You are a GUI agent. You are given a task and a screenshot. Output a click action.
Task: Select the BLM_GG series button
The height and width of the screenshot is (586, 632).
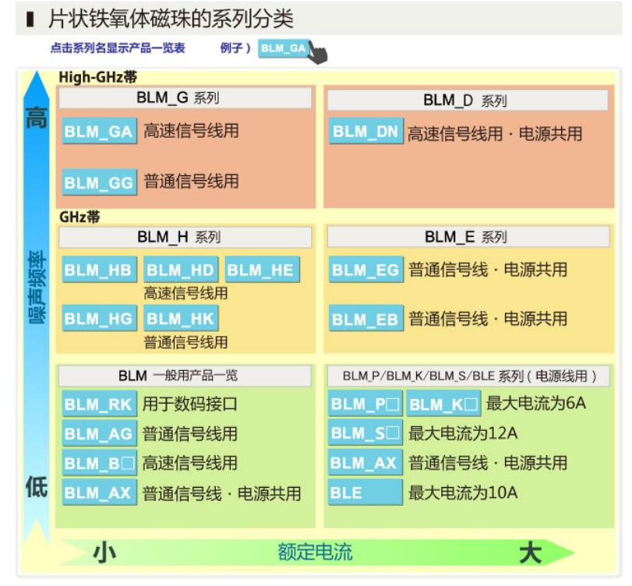coord(99,183)
